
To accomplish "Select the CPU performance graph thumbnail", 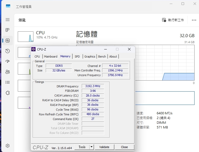I will (x=26, y=37).
